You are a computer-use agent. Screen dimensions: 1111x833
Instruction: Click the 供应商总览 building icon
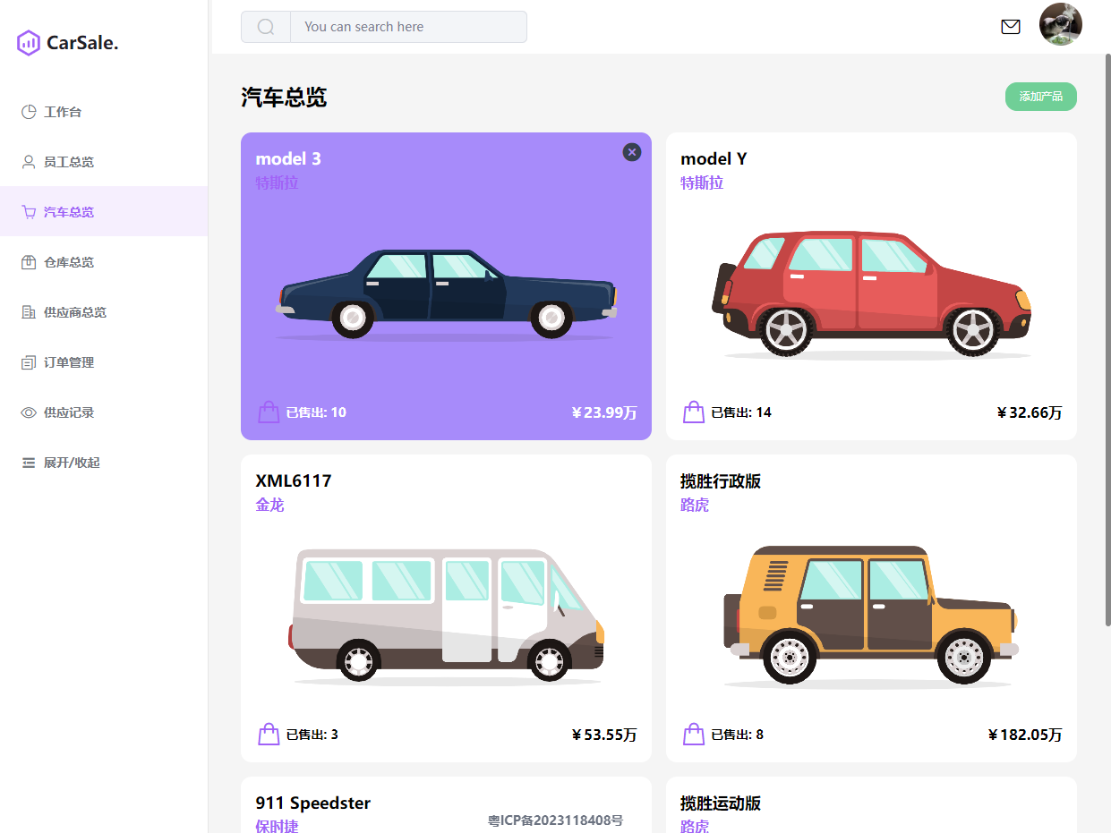[x=29, y=312]
